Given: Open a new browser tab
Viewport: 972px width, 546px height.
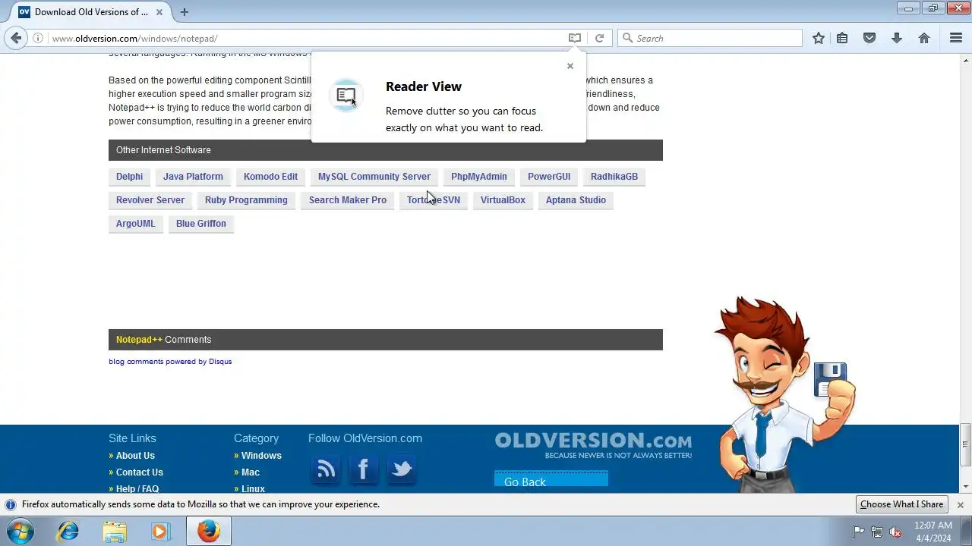Looking at the screenshot, I should pos(184,11).
